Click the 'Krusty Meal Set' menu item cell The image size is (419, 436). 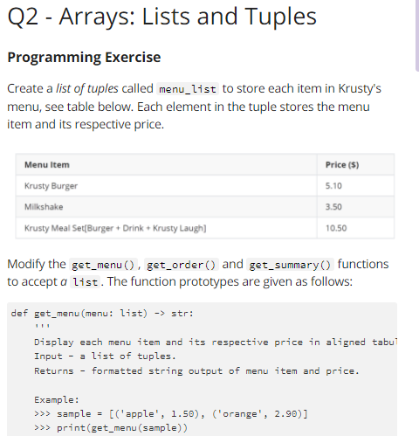point(166,228)
